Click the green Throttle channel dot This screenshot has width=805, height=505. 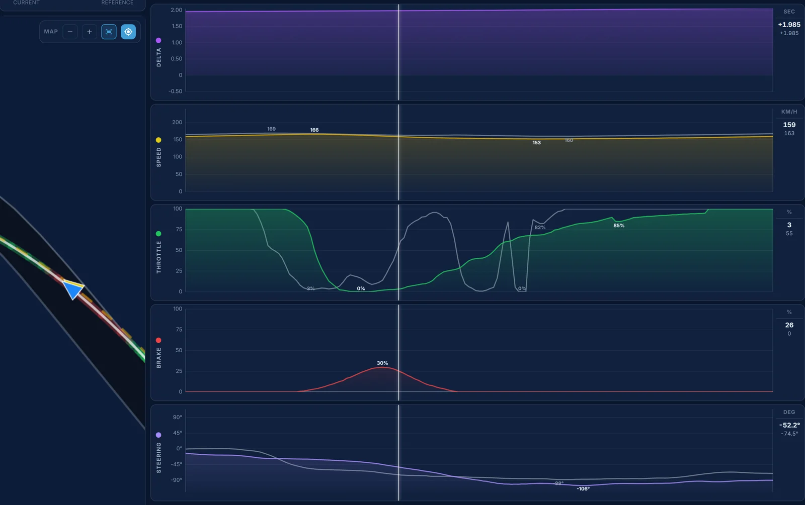coord(158,234)
